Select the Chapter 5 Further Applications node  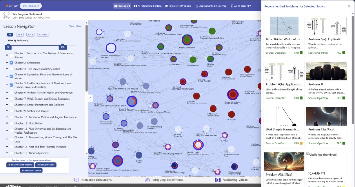118,161
